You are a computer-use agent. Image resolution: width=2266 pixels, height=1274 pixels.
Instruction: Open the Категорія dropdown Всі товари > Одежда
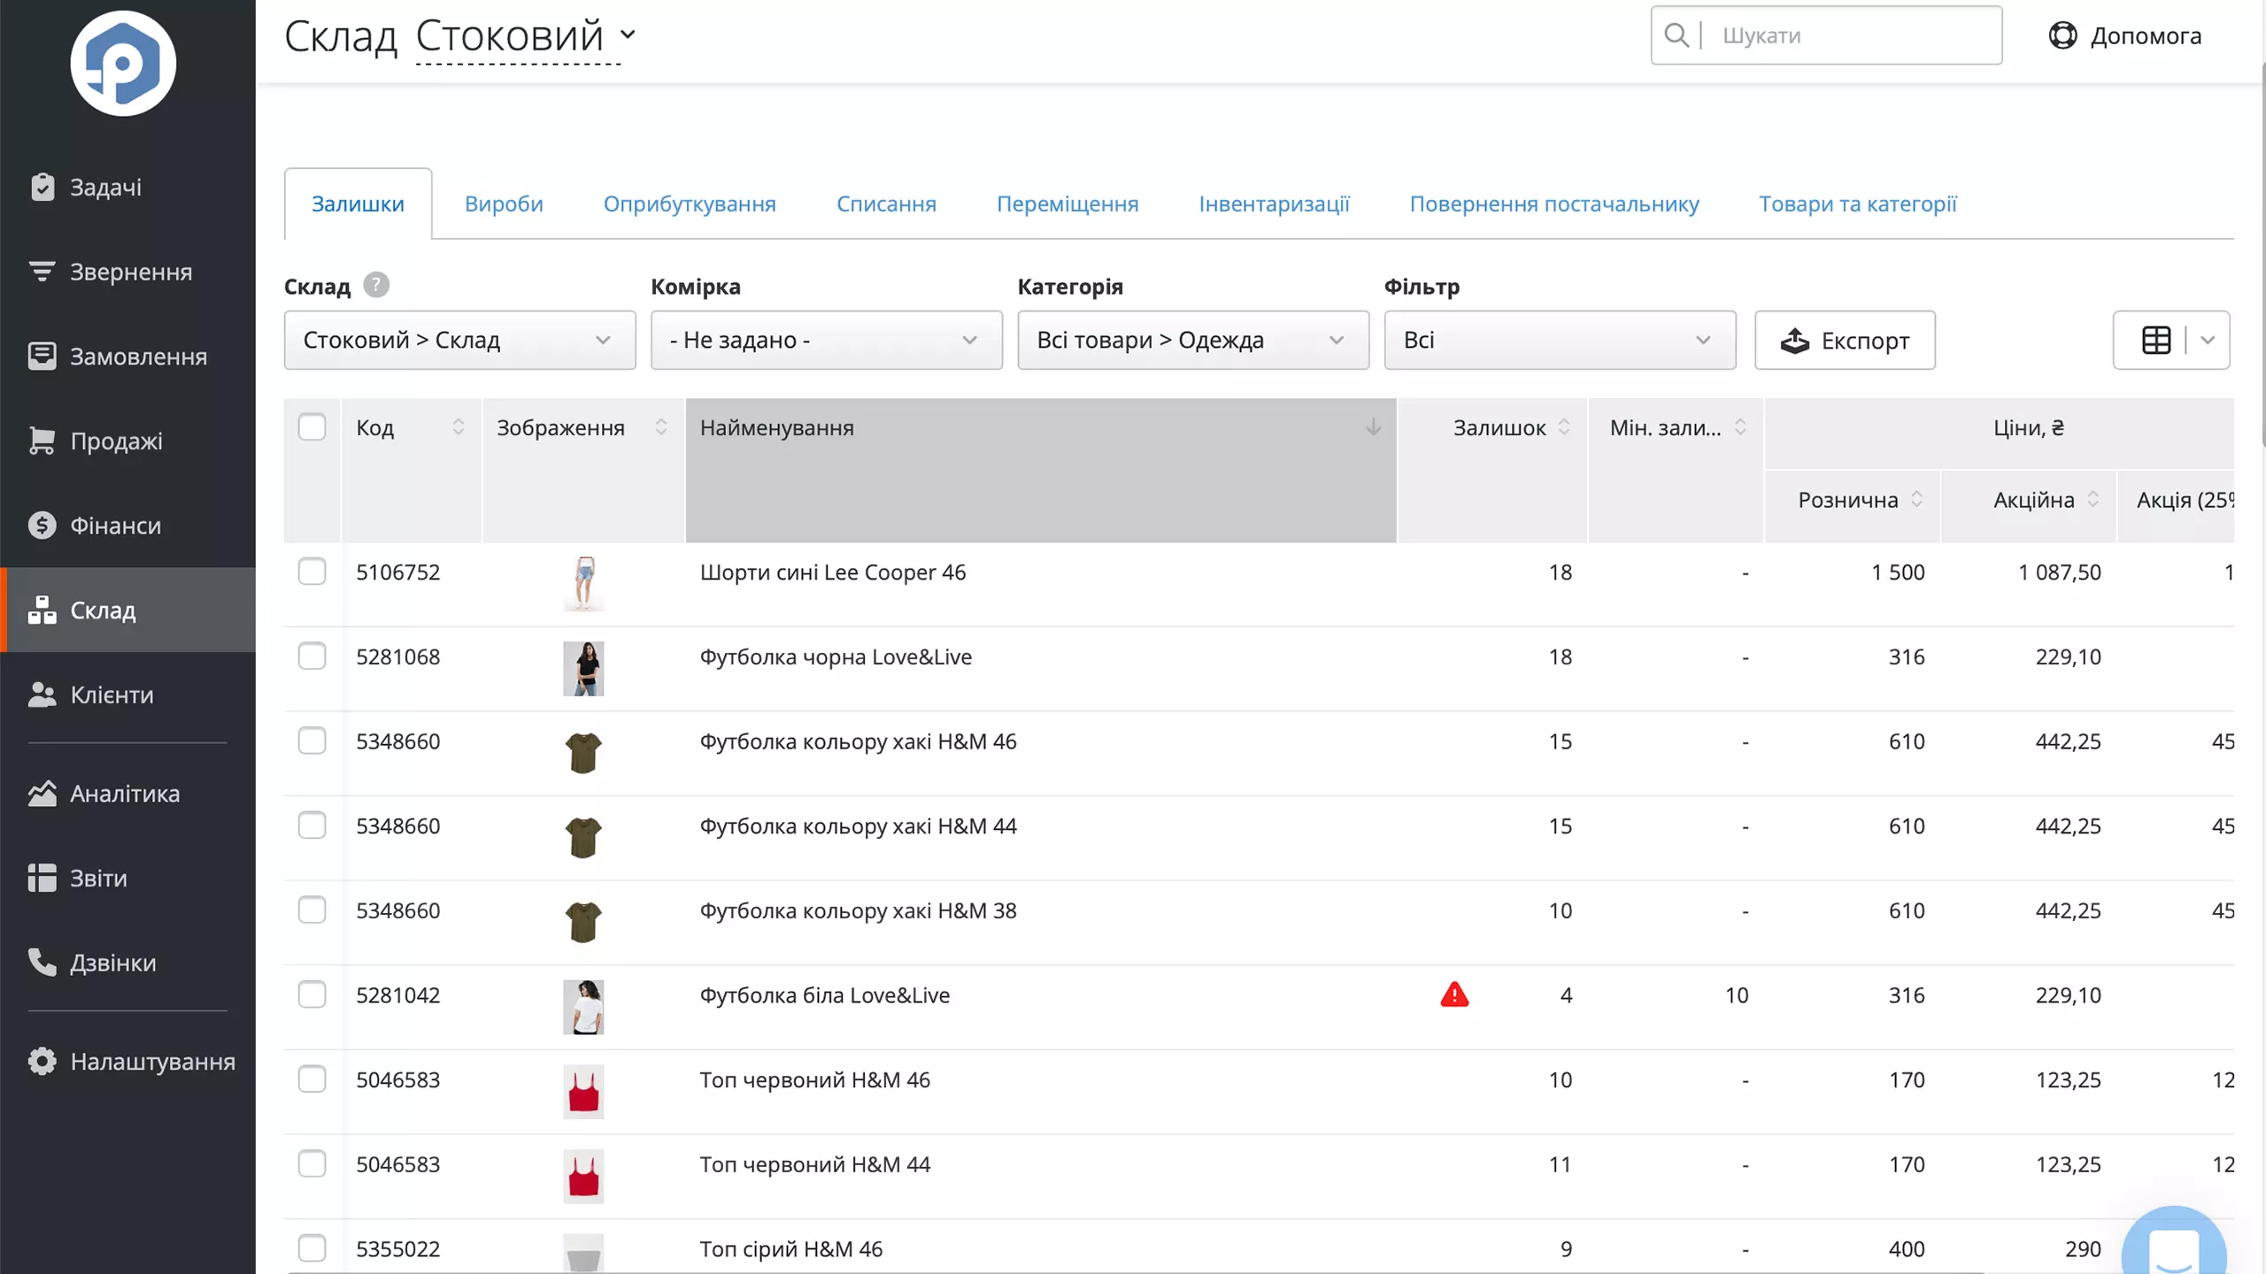(x=1192, y=340)
